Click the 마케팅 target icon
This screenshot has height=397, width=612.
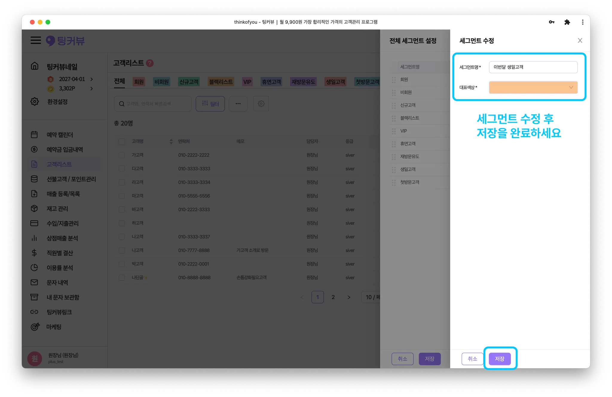click(x=35, y=327)
